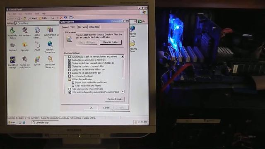The image size is (265, 149).
Task: Toggle Display file size information in folder tips
Action: click(x=69, y=60)
